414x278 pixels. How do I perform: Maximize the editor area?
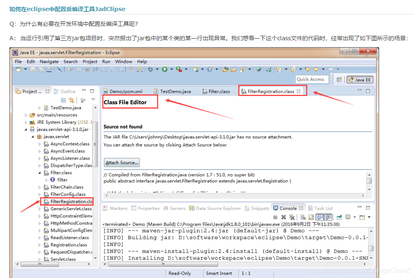pyautogui.click(x=368, y=91)
